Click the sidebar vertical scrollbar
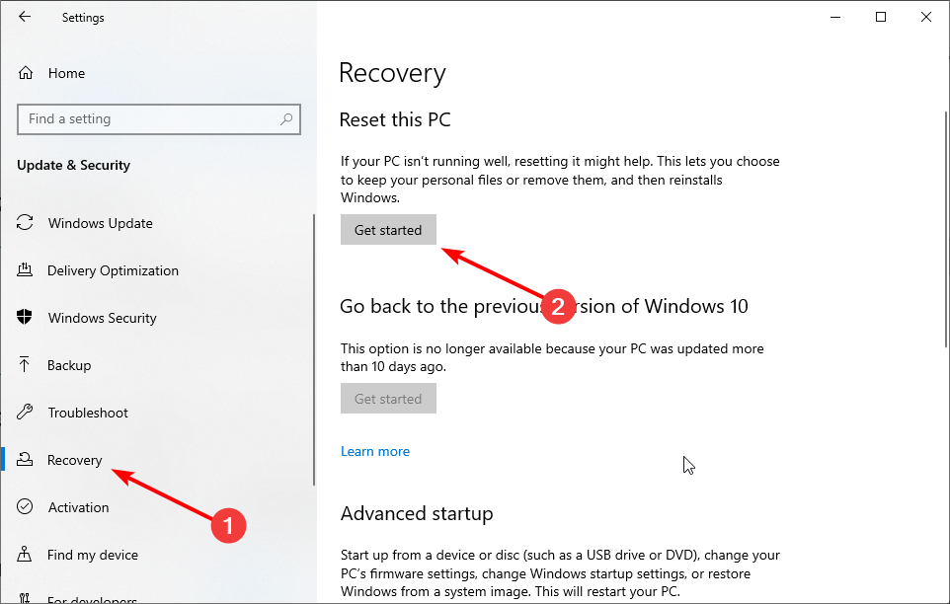 tap(314, 349)
